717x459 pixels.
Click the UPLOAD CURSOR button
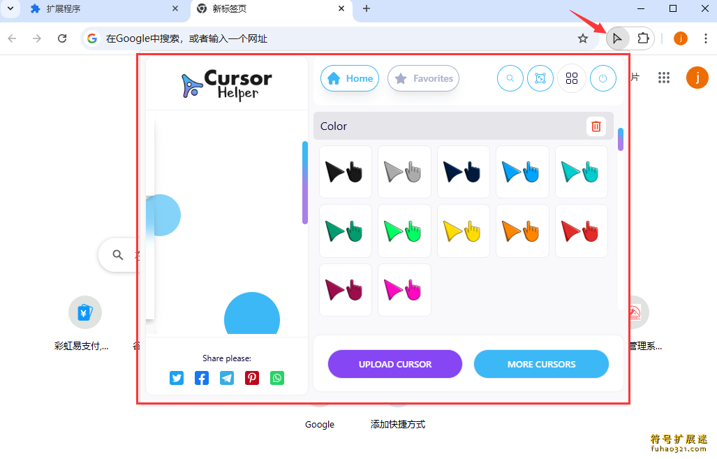395,364
